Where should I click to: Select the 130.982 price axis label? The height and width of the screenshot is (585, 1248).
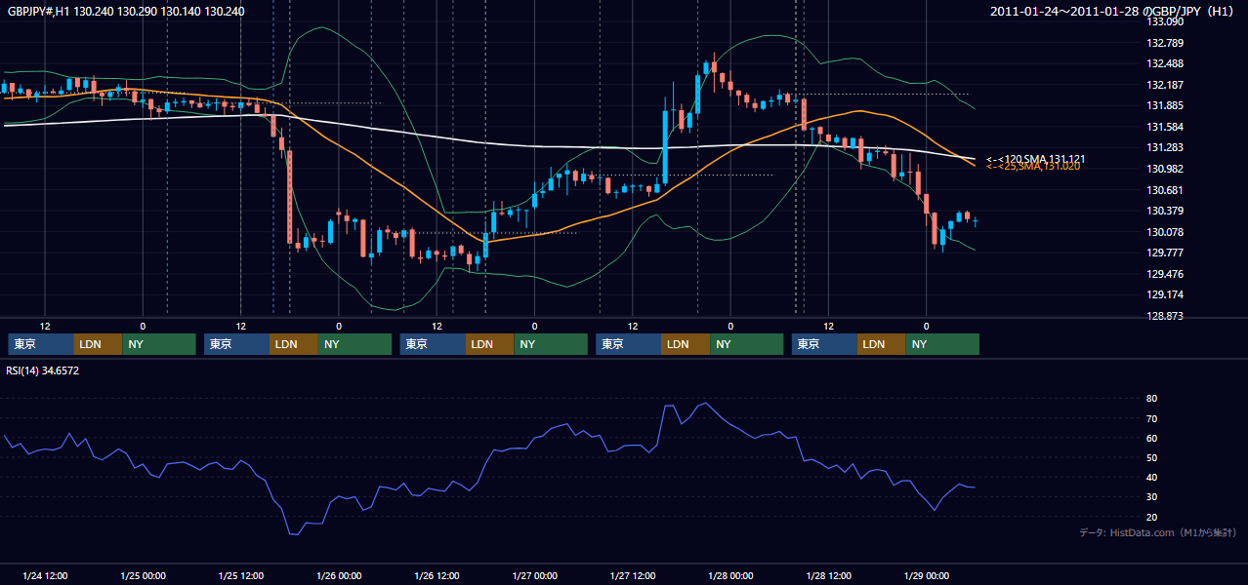1166,169
